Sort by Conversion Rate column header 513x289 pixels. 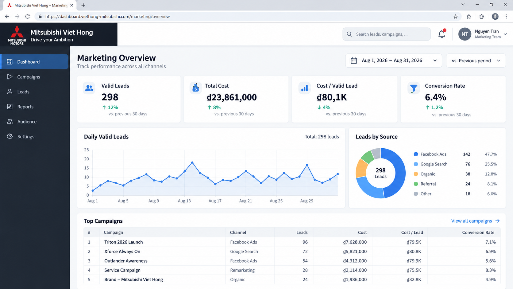[478, 232]
